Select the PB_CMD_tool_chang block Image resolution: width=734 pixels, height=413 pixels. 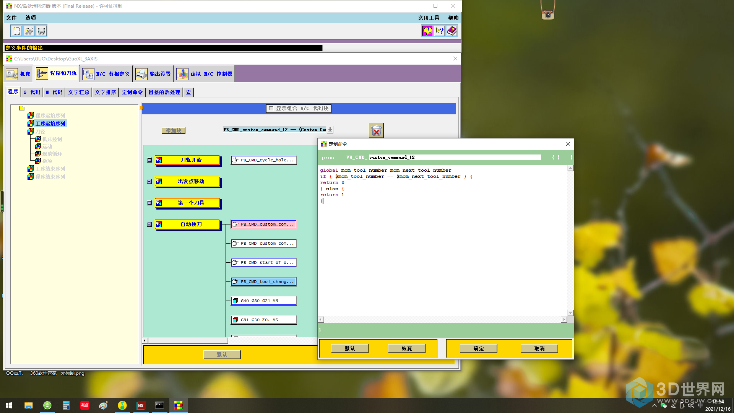pyautogui.click(x=264, y=282)
